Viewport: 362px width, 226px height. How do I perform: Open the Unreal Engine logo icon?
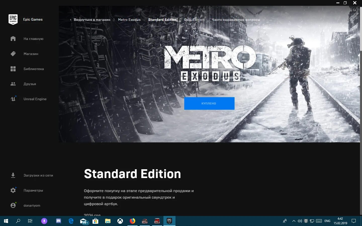click(13, 99)
